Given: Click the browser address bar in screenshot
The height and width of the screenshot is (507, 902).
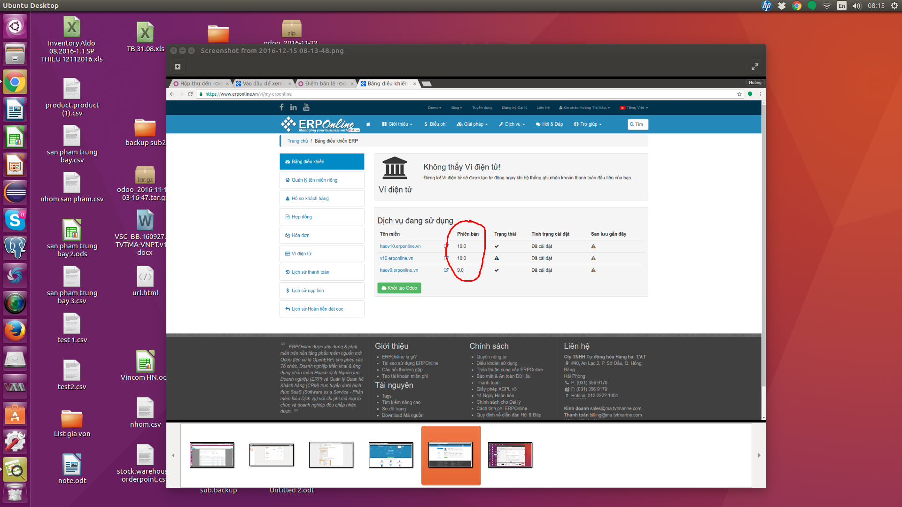Looking at the screenshot, I should (469, 94).
